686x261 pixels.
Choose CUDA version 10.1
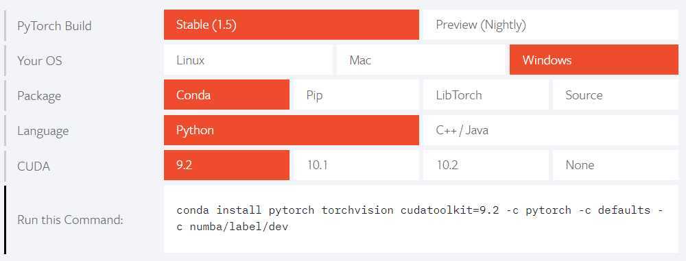[356, 165]
